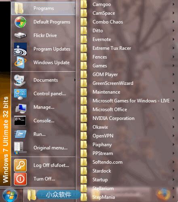Click the folder icon beside Startup
Screen dimensions: 178x202
(84, 179)
